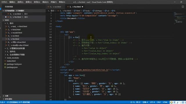Switch to the 4、v-on.html editor tab
The image size is (186, 104).
point(56,7)
